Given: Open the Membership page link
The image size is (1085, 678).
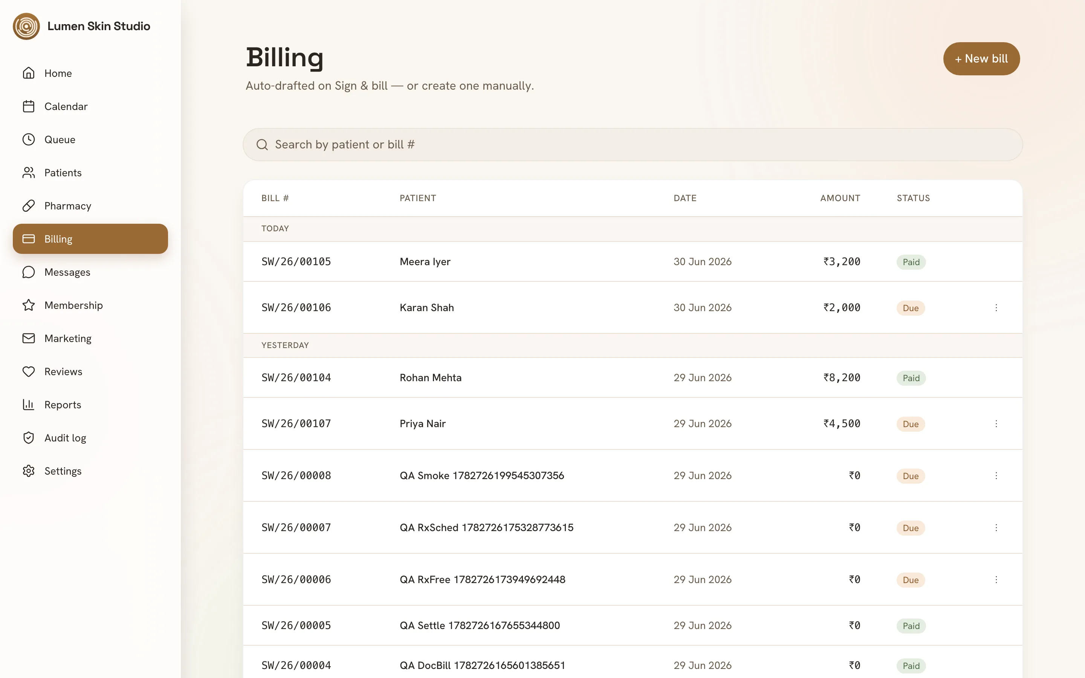Looking at the screenshot, I should [90, 305].
